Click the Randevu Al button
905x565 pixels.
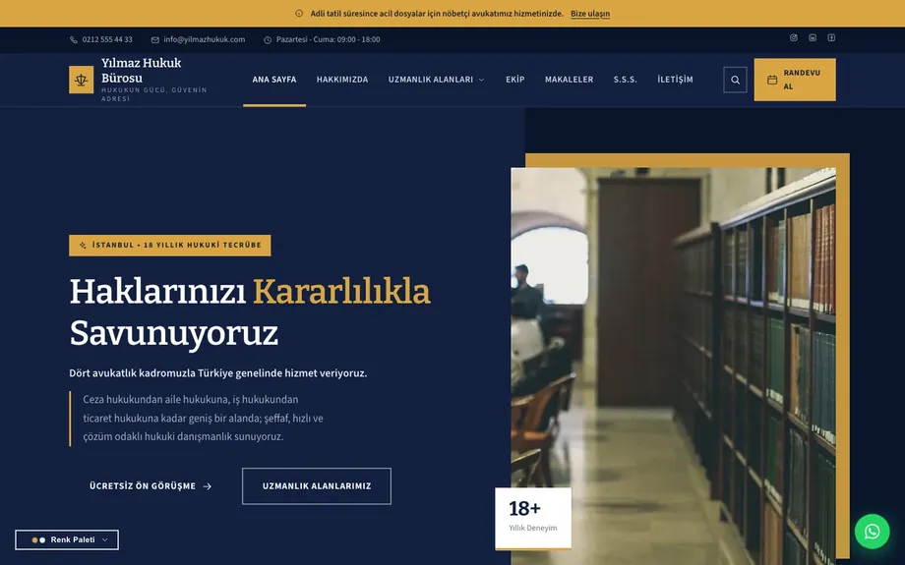795,80
